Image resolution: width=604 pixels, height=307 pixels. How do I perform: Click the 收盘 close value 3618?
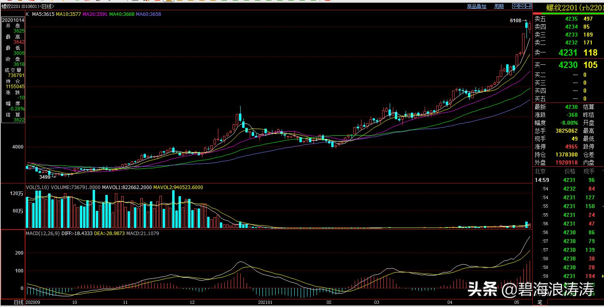click(x=19, y=64)
